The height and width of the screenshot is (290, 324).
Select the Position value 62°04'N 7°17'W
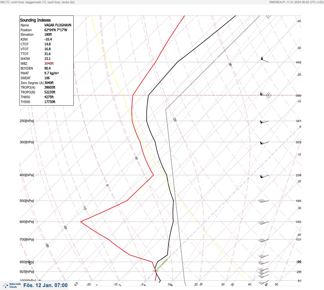(56, 30)
